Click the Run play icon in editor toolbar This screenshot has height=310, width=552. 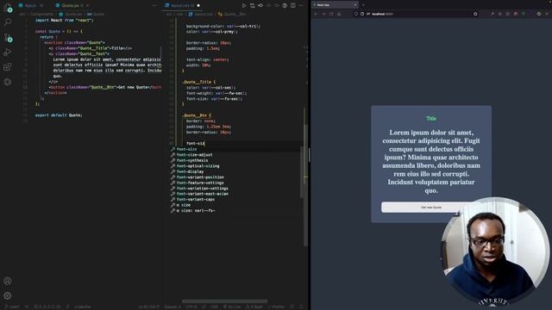click(244, 5)
